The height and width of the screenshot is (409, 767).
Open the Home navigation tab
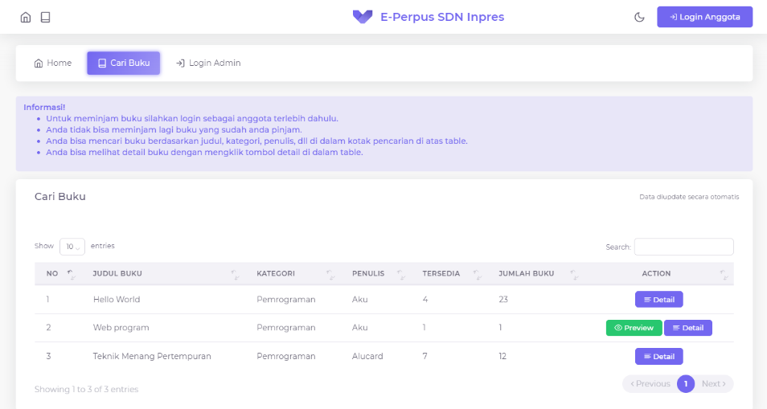tap(52, 63)
